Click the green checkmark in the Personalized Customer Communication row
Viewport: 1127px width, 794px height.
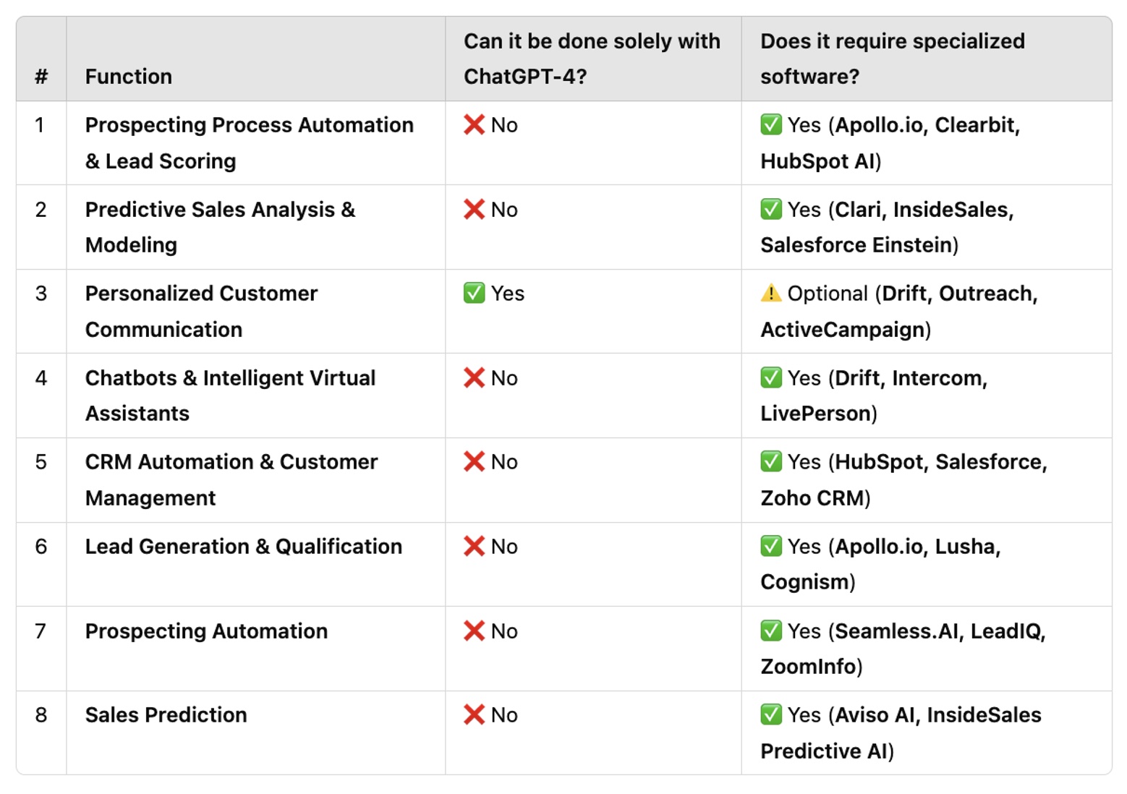tap(474, 294)
